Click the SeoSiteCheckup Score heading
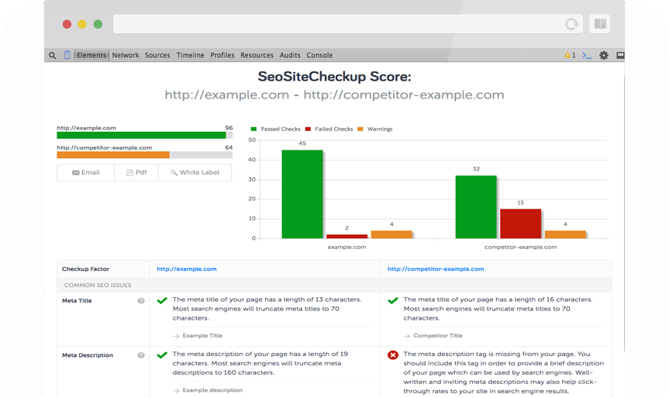669x398 pixels. coord(335,77)
